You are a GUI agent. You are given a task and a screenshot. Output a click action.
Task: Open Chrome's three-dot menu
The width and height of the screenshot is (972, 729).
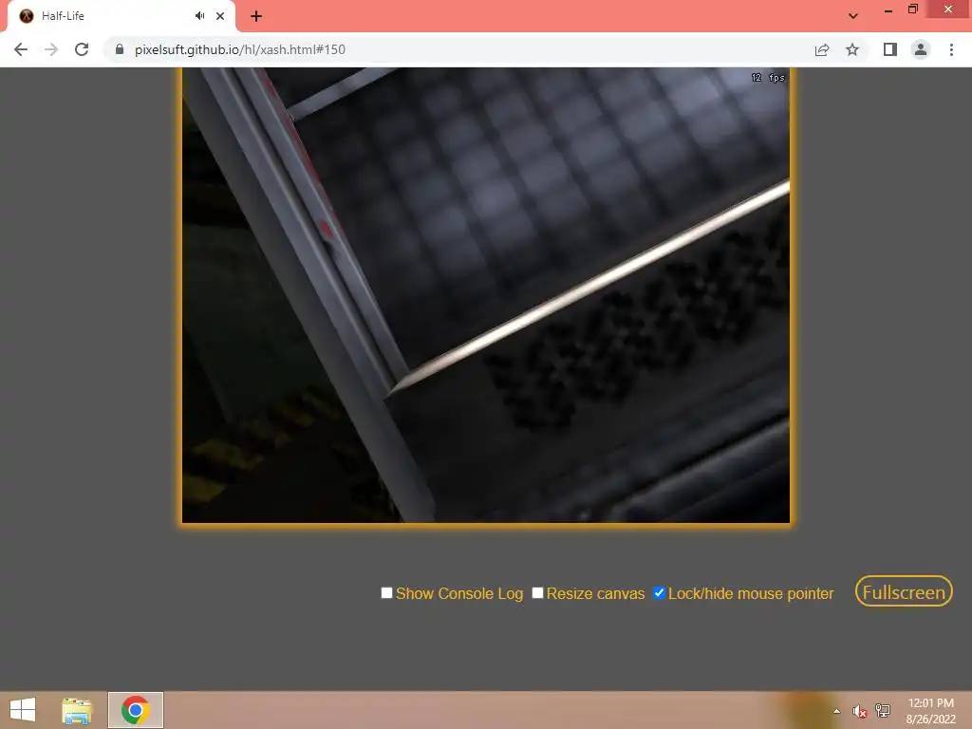951,49
